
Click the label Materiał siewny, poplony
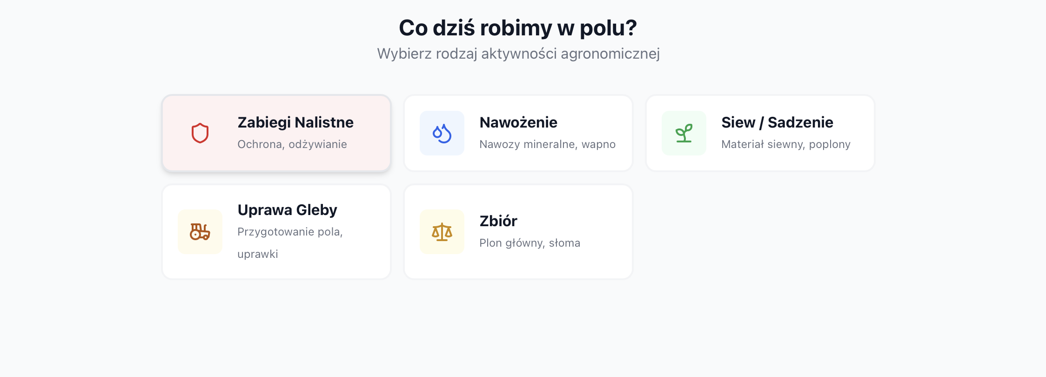(x=786, y=144)
